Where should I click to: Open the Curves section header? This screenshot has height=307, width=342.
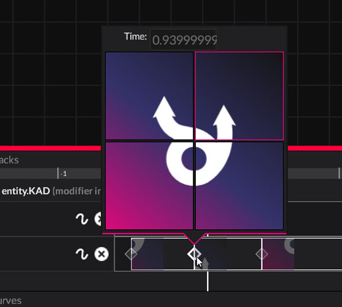10,301
